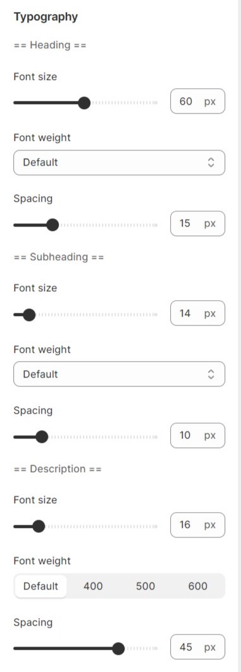Click the Description spacing slider handle
Image resolution: width=241 pixels, height=672 pixels.
pyautogui.click(x=118, y=649)
